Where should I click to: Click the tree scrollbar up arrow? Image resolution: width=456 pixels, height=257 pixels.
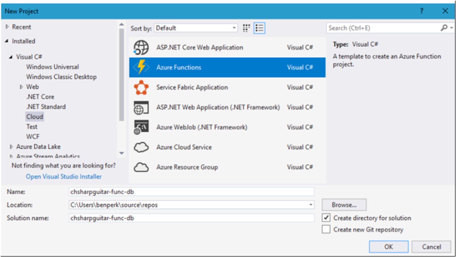pyautogui.click(x=121, y=24)
